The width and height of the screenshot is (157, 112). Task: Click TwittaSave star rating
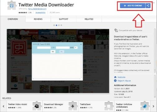[84, 108]
